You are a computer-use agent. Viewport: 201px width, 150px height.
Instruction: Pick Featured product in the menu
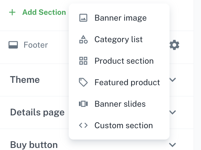[127, 83]
